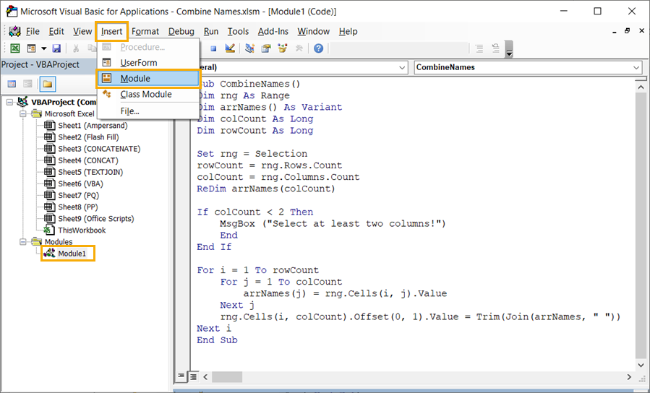Open Project Explorer via toolbar icon
Viewport: 650px width, 393px height.
point(249,48)
